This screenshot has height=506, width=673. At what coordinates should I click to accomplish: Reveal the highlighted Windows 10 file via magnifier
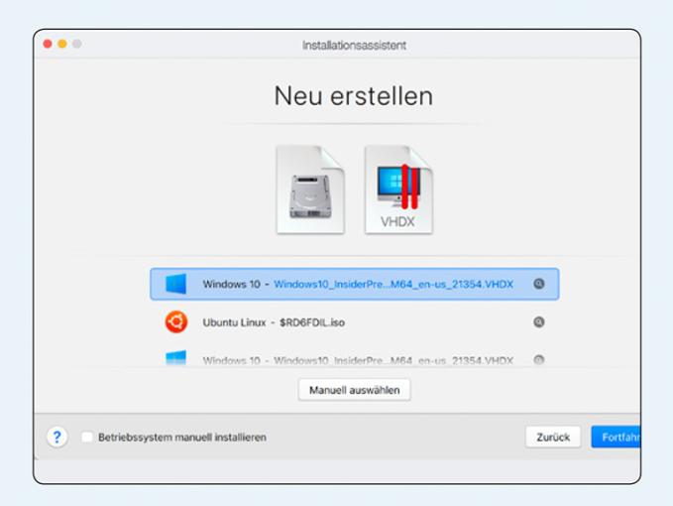click(x=539, y=284)
